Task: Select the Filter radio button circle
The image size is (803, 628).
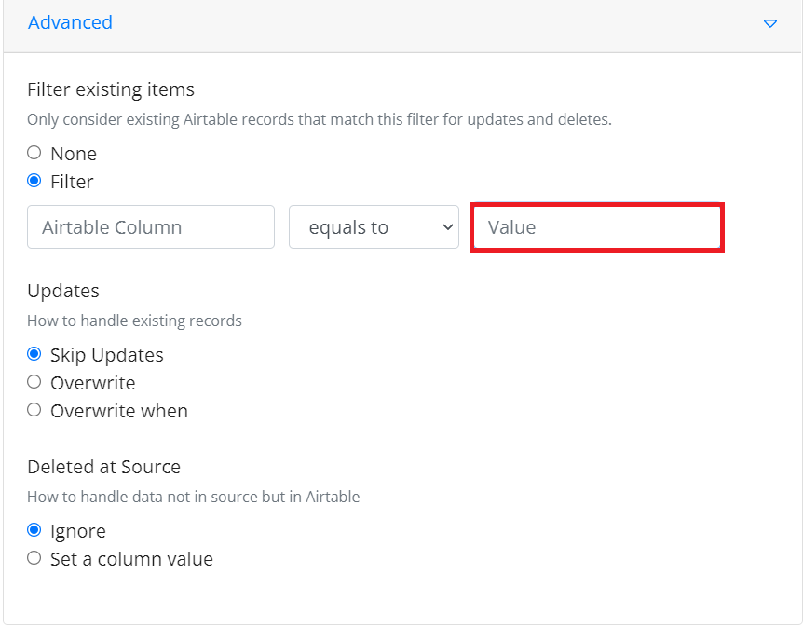Action: tap(34, 181)
